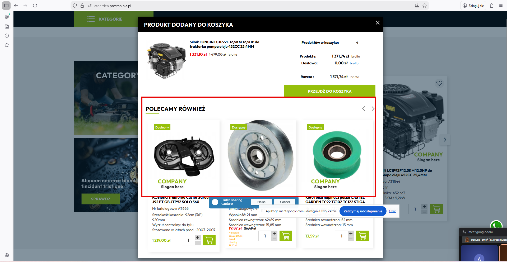Decrease quantity of the 13,59 zł roller
Image resolution: width=507 pixels, height=262 pixels.
pos(351,239)
